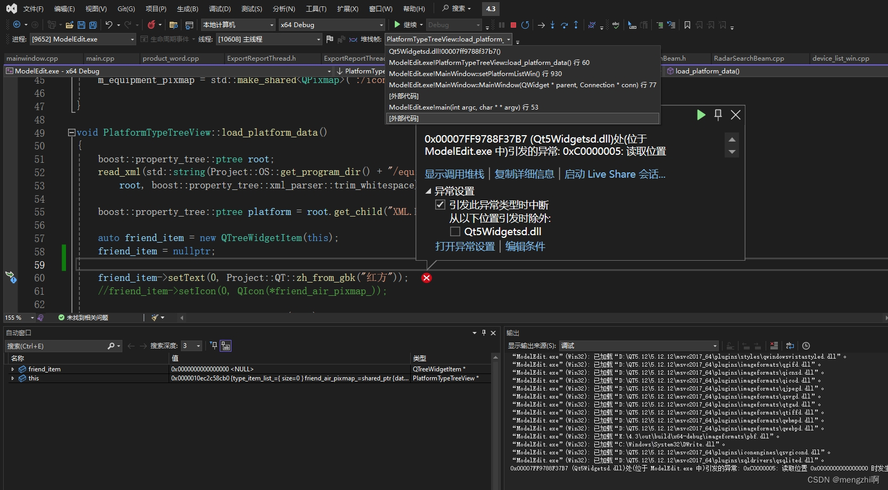The width and height of the screenshot is (888, 490).
Task: Navigate backward with the back arrow icon
Action: (16, 24)
